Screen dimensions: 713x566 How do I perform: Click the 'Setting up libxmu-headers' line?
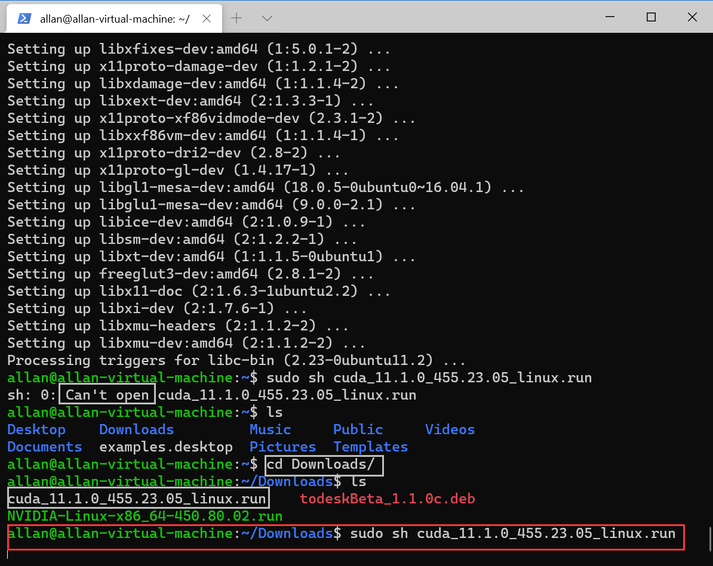coord(178,326)
